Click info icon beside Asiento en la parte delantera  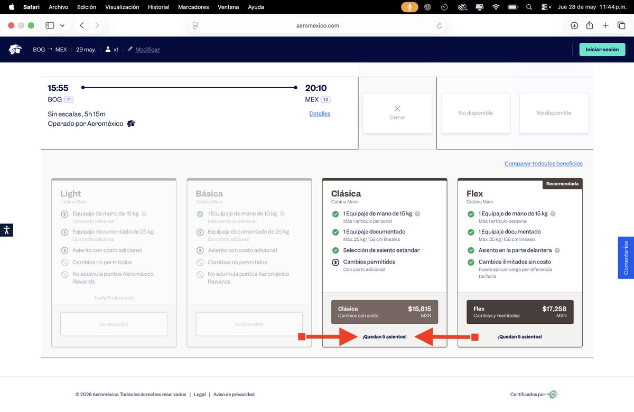(x=557, y=250)
